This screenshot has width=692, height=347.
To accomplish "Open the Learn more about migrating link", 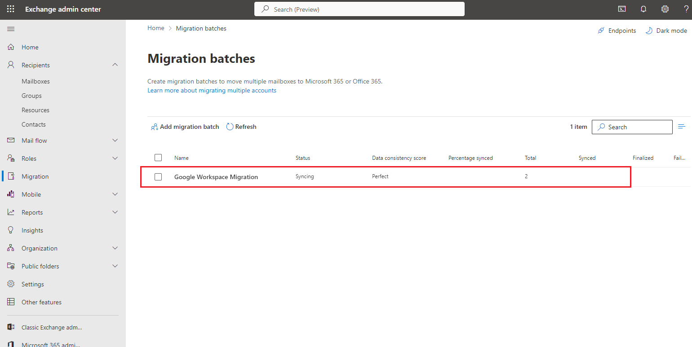I will pos(212,90).
